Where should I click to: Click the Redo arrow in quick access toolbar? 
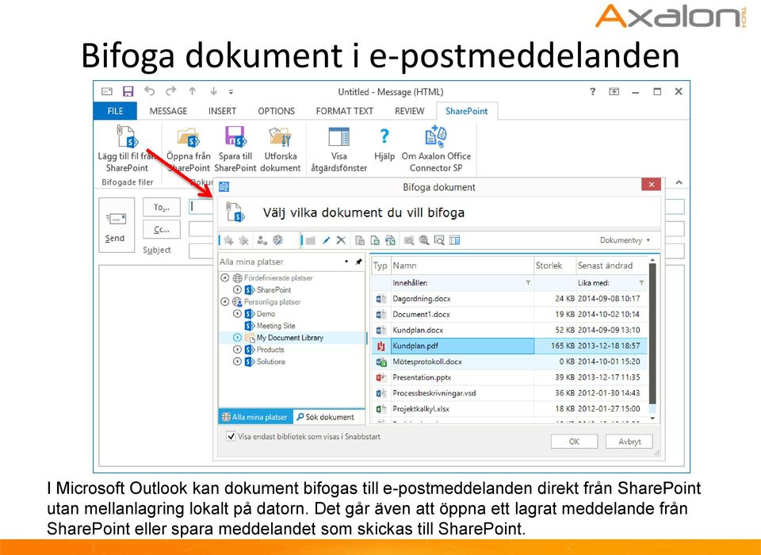pos(171,91)
